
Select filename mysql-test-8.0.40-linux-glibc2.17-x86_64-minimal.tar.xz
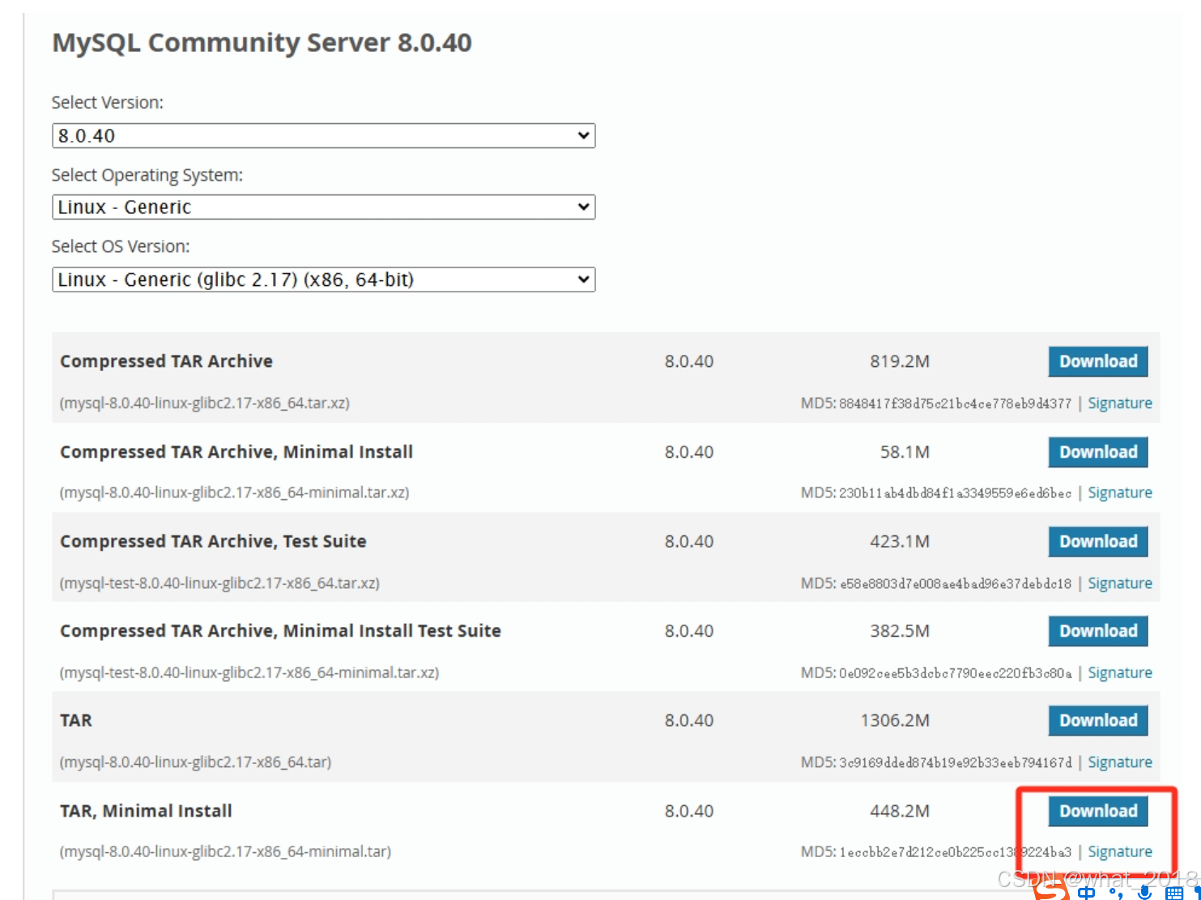pos(249,672)
